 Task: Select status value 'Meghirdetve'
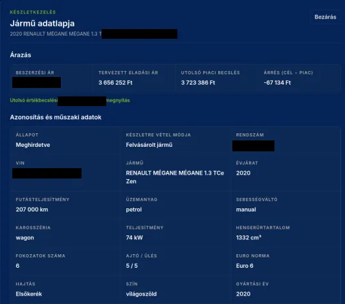33,145
